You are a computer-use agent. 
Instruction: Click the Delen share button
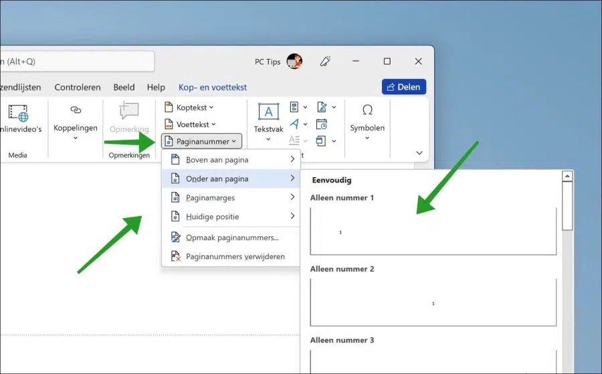(404, 87)
